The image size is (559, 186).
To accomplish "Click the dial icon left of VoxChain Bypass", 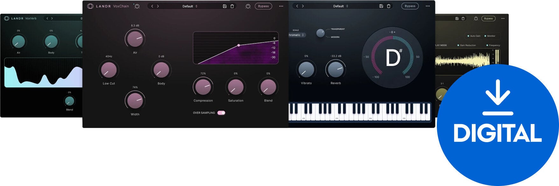I will point(248,6).
